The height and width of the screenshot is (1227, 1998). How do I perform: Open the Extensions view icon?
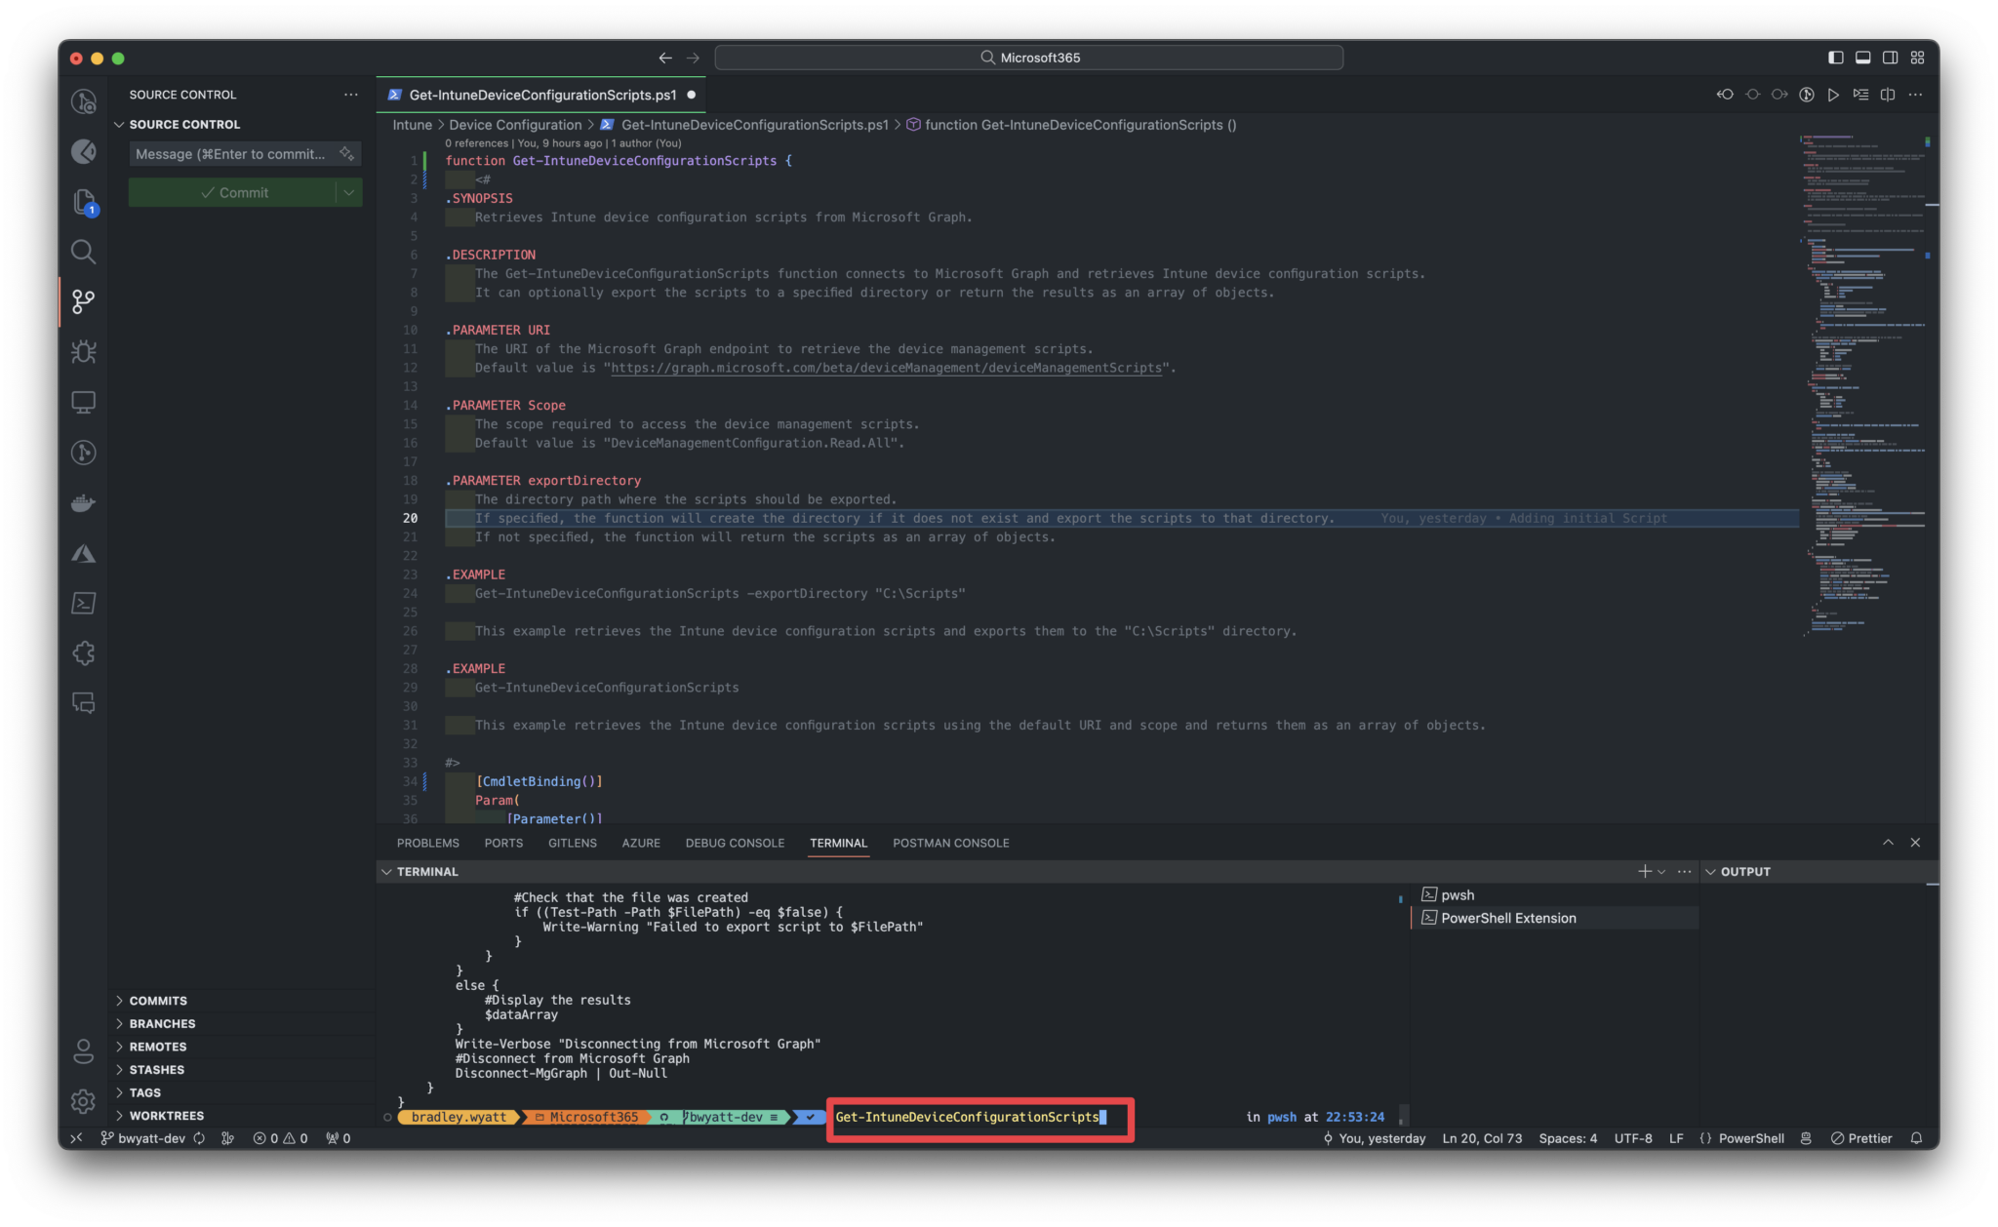click(84, 653)
